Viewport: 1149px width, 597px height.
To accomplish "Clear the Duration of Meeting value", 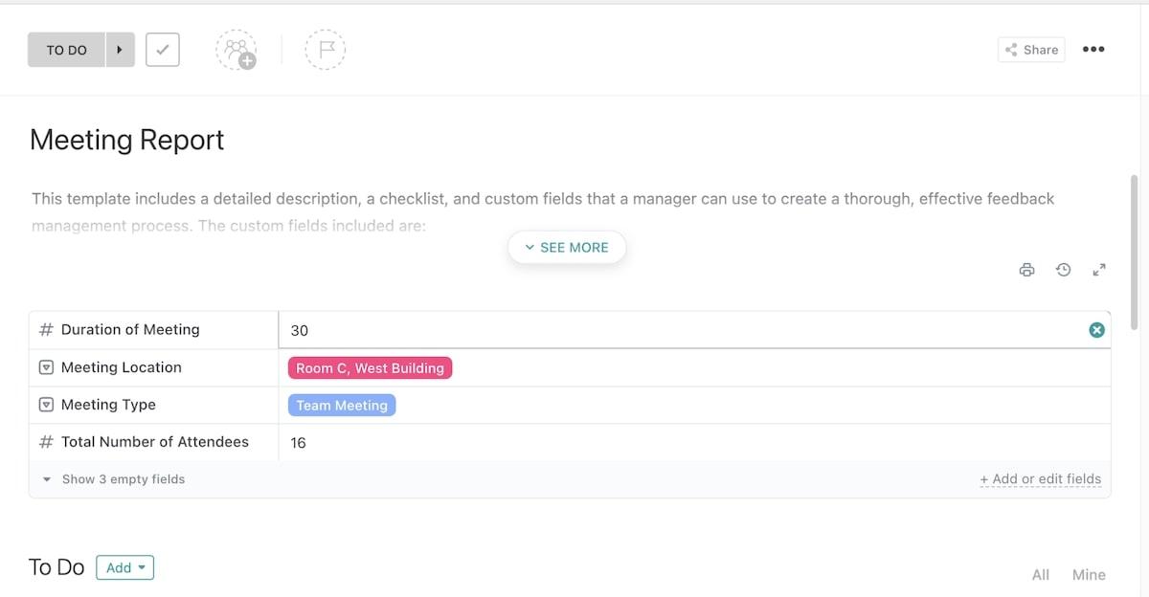I will pos(1096,330).
